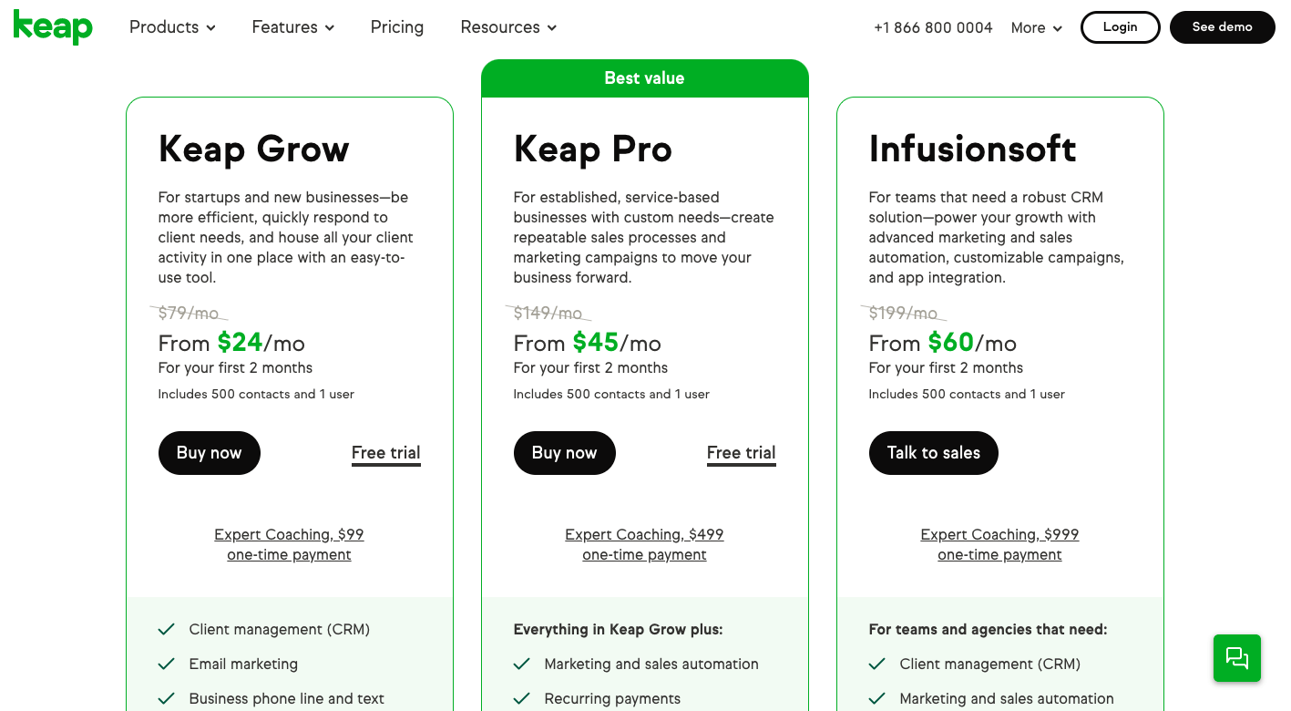1291x711 pixels.
Task: Click Talk to sales for Infusionsoft
Action: [x=933, y=453]
